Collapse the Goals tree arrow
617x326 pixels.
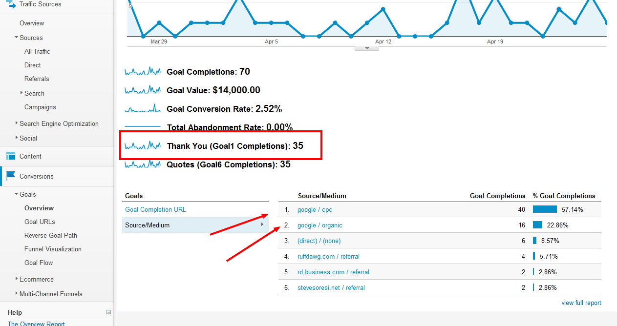(x=17, y=194)
